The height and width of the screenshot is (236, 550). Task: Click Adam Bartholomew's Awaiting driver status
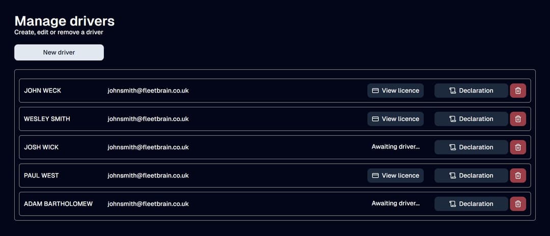[396, 203]
